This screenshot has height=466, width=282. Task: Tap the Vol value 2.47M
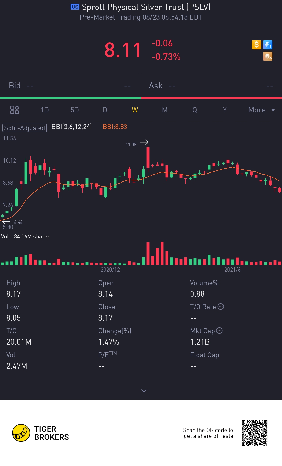click(17, 366)
